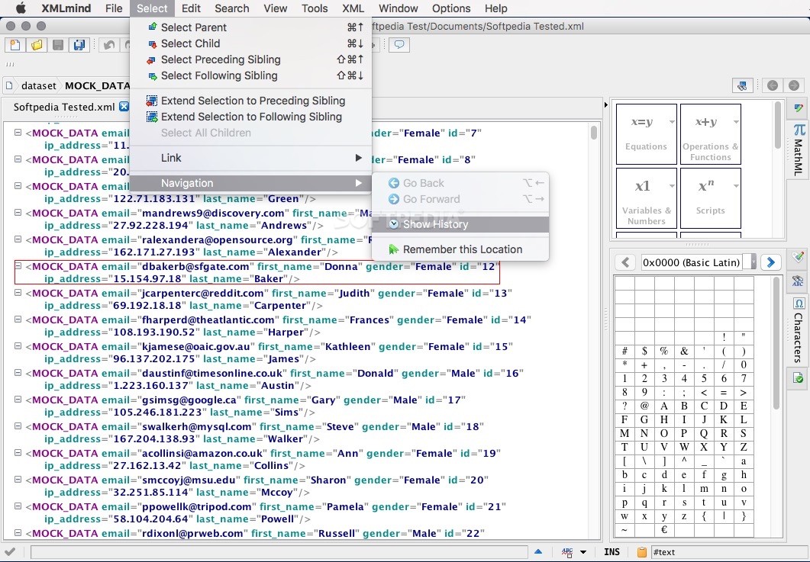The width and height of the screenshot is (810, 562).
Task: Open the Scripts palette dropdown
Action: pos(736,186)
